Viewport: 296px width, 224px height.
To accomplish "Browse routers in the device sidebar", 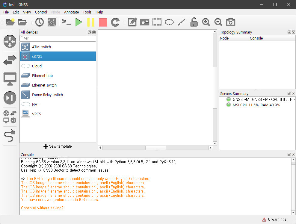I will (10, 41).
